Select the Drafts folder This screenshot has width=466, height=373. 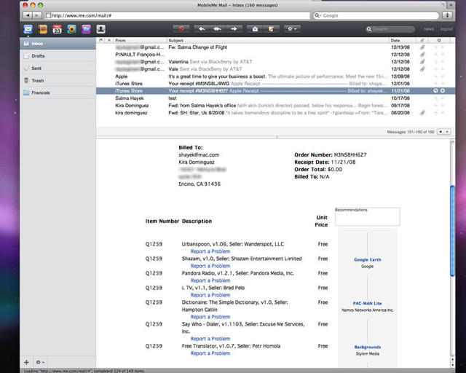coord(38,56)
